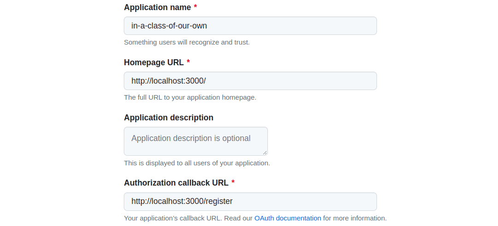Open the OAuth documentation link
This screenshot has width=498, height=226.
[x=288, y=218]
